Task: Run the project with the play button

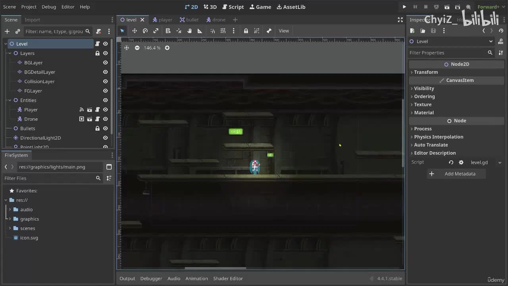Action: pyautogui.click(x=404, y=7)
